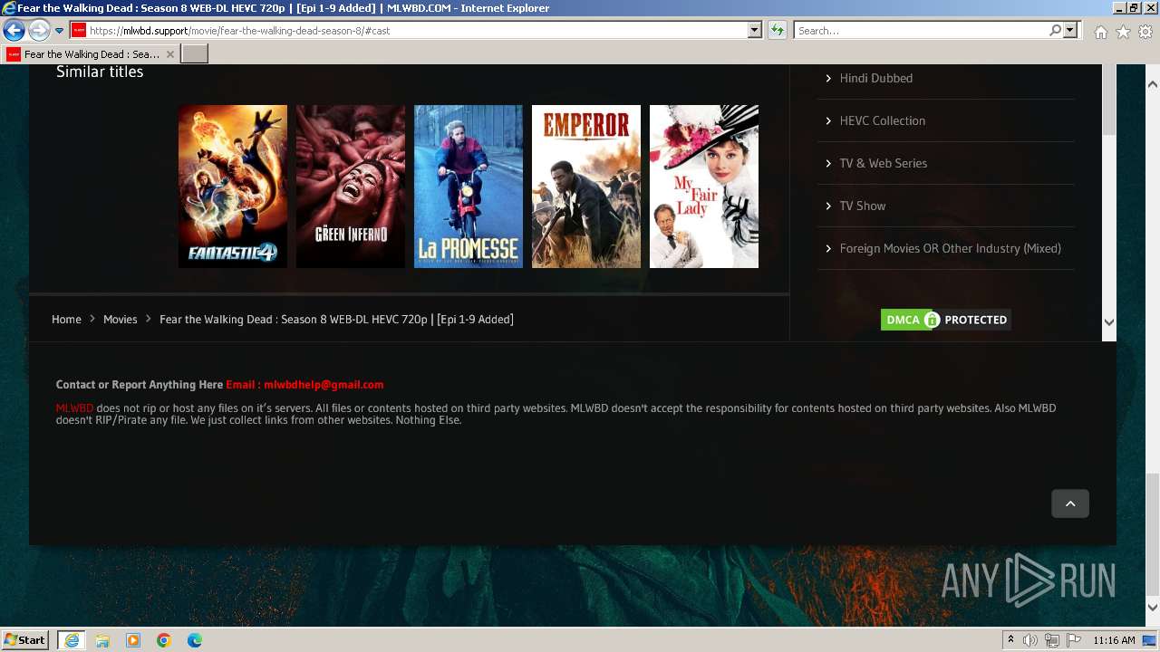
Task: Click the Refresh page icon
Action: coord(778,31)
